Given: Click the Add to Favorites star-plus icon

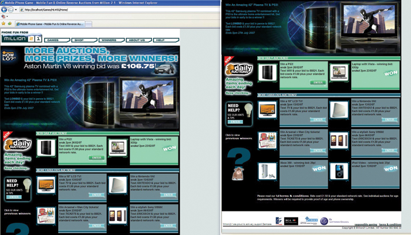Looking at the screenshot, I should pos(10,23).
